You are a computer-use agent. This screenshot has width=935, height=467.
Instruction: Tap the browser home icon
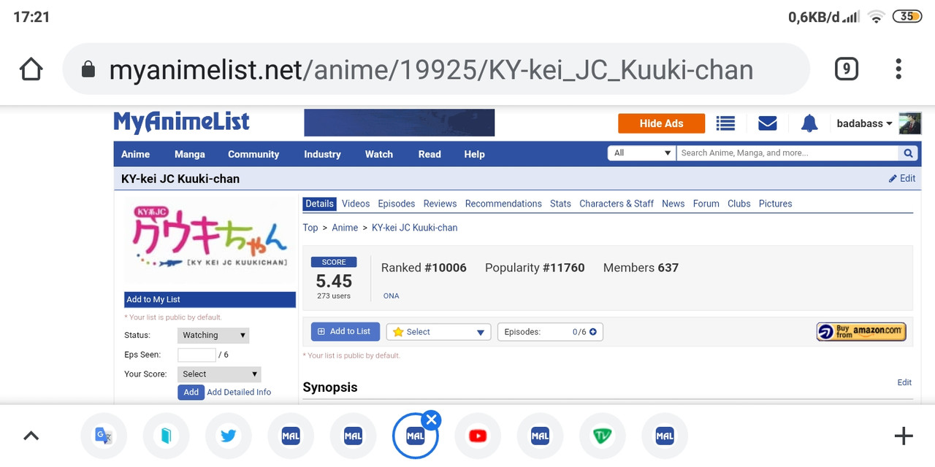[x=31, y=69]
